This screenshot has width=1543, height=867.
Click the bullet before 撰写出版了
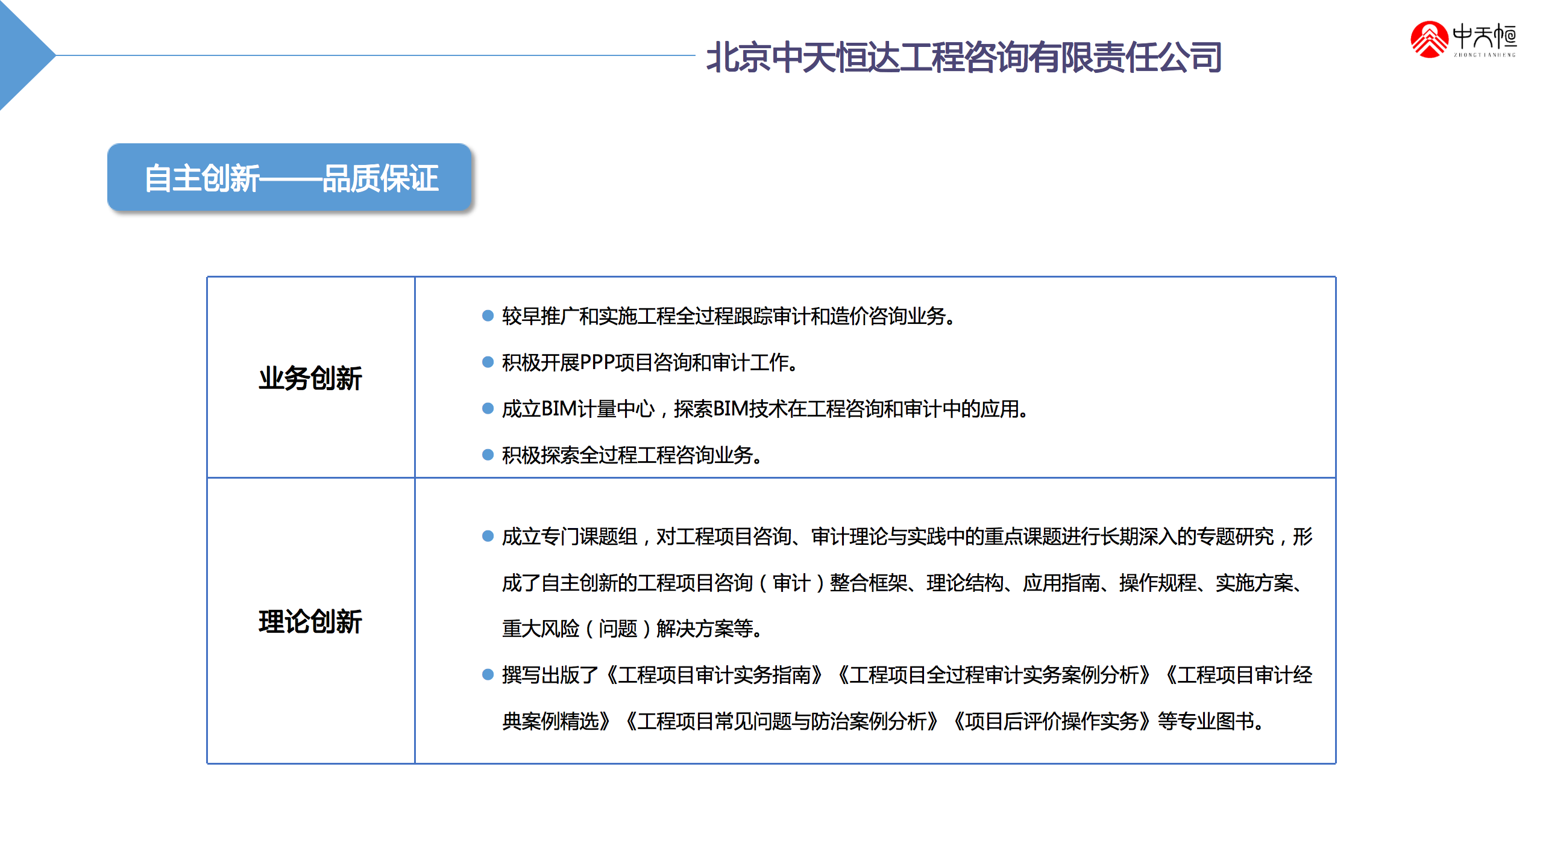(x=488, y=674)
